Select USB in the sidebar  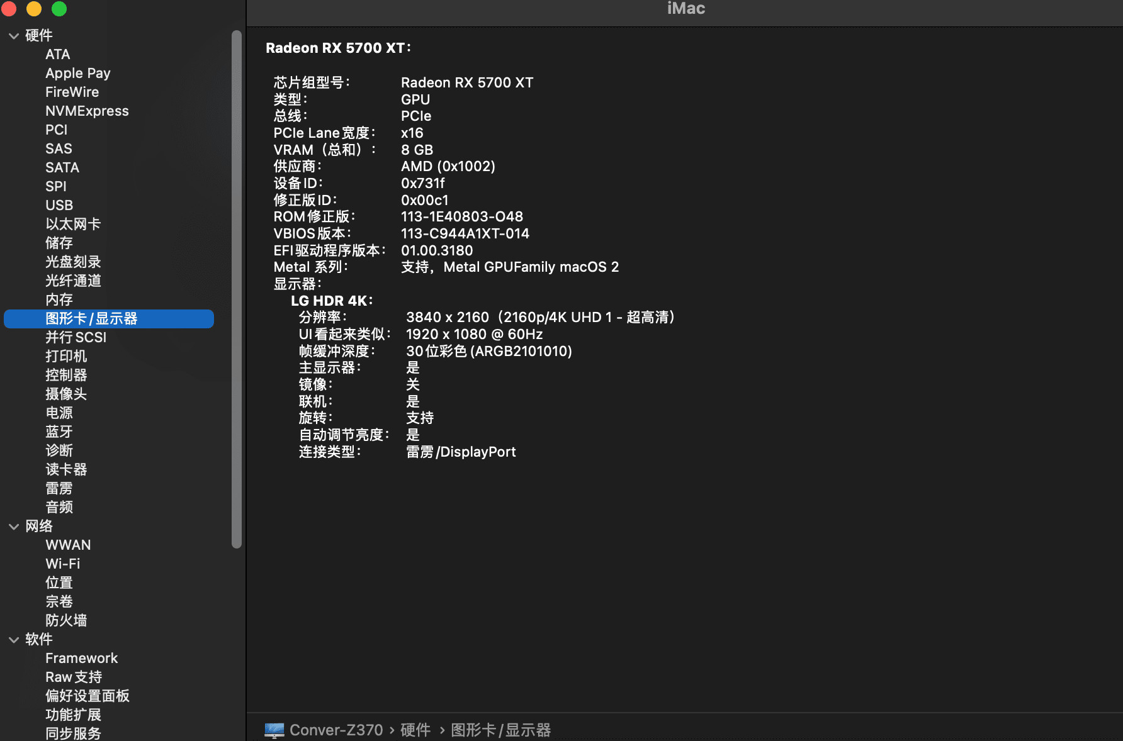coord(59,206)
